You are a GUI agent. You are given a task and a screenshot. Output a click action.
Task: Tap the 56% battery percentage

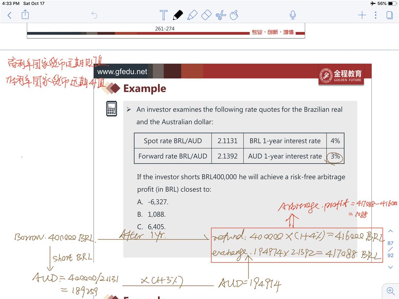pyautogui.click(x=382, y=3)
